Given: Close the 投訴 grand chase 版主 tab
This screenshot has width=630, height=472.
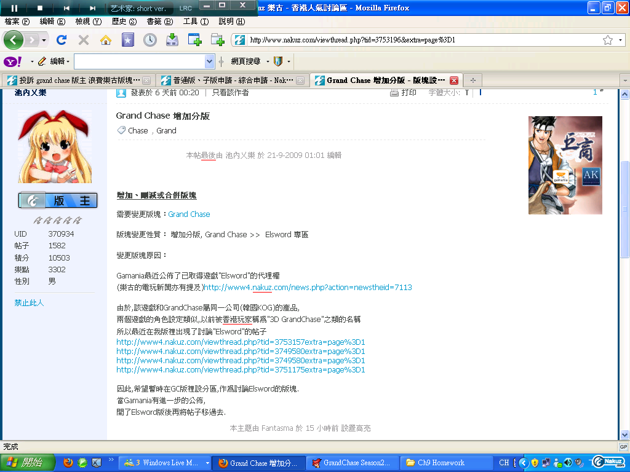Looking at the screenshot, I should [146, 81].
